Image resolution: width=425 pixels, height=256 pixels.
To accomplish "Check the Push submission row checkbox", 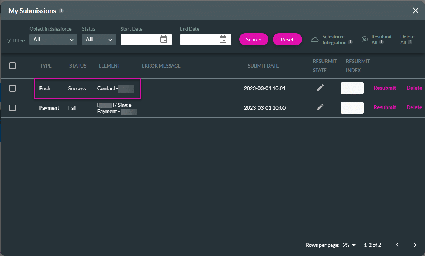I will pos(13,88).
